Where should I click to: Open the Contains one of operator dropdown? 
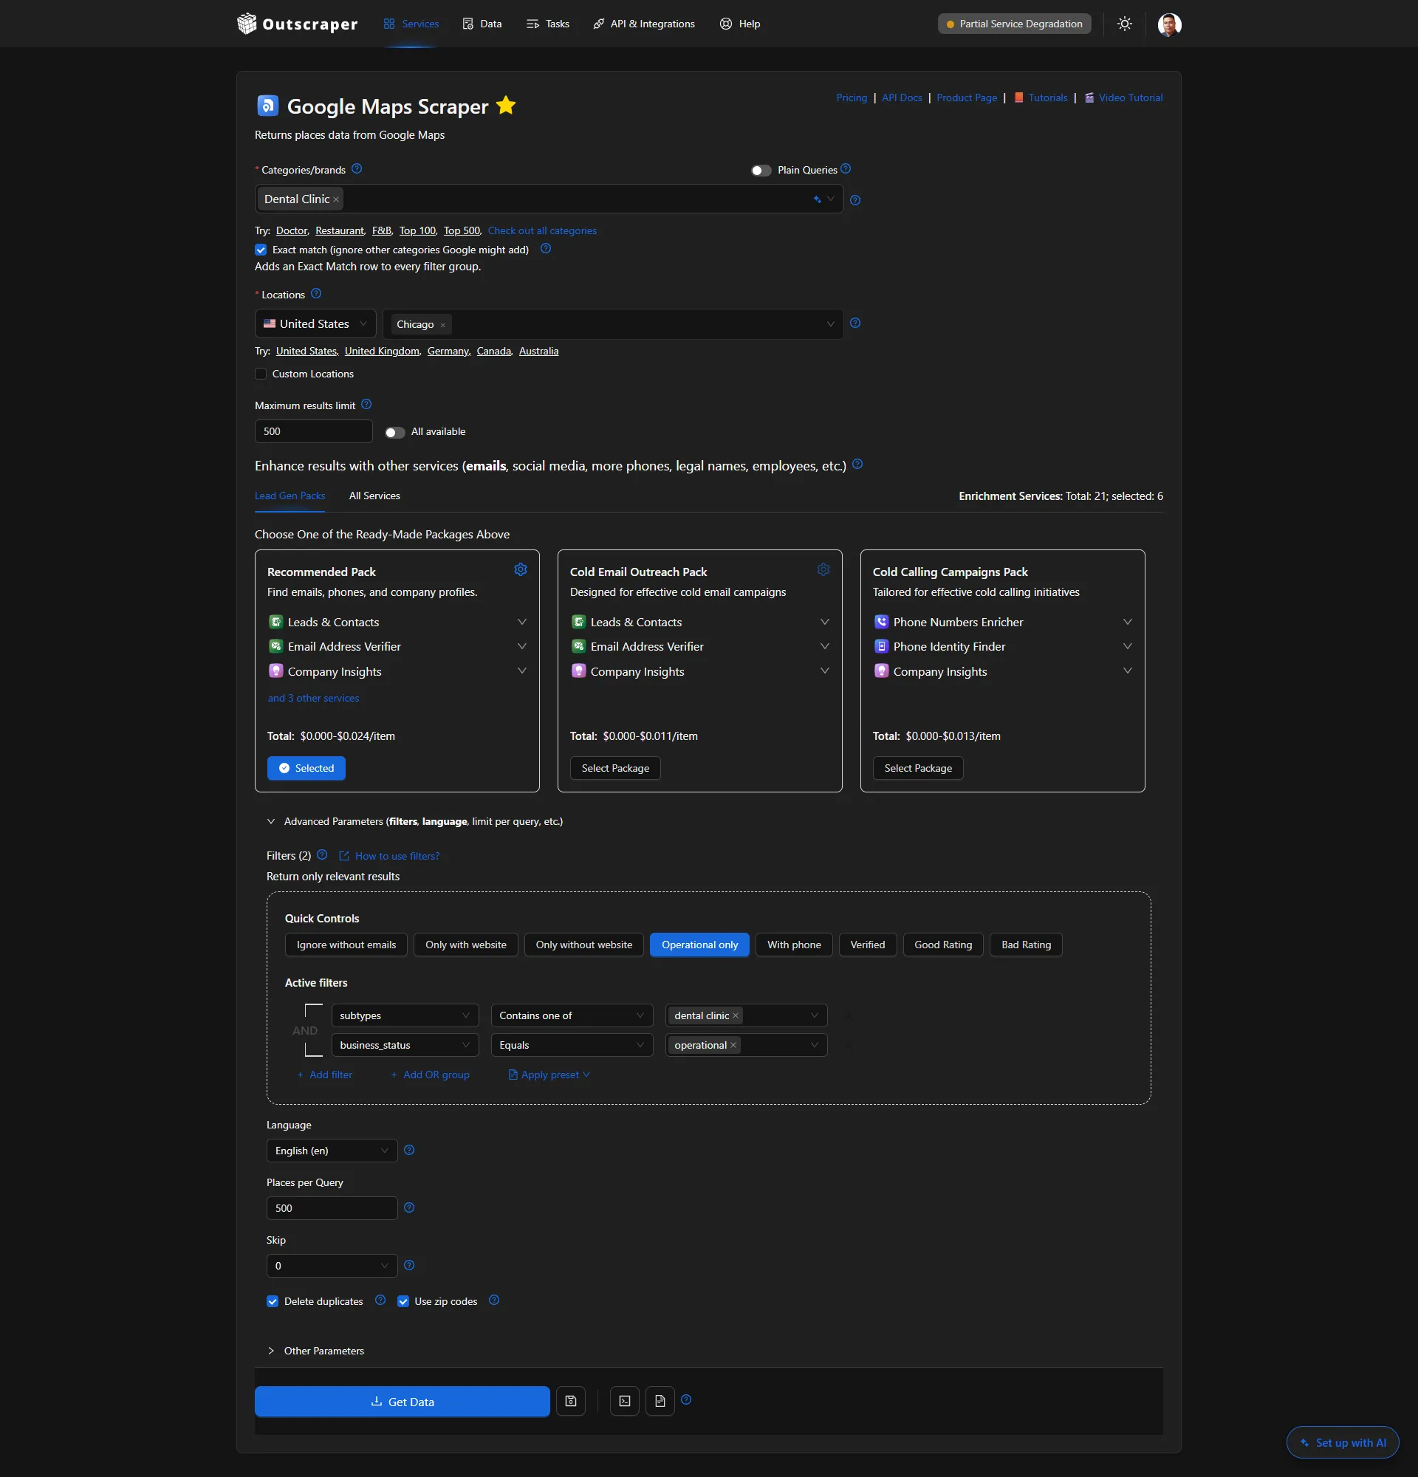[572, 1016]
